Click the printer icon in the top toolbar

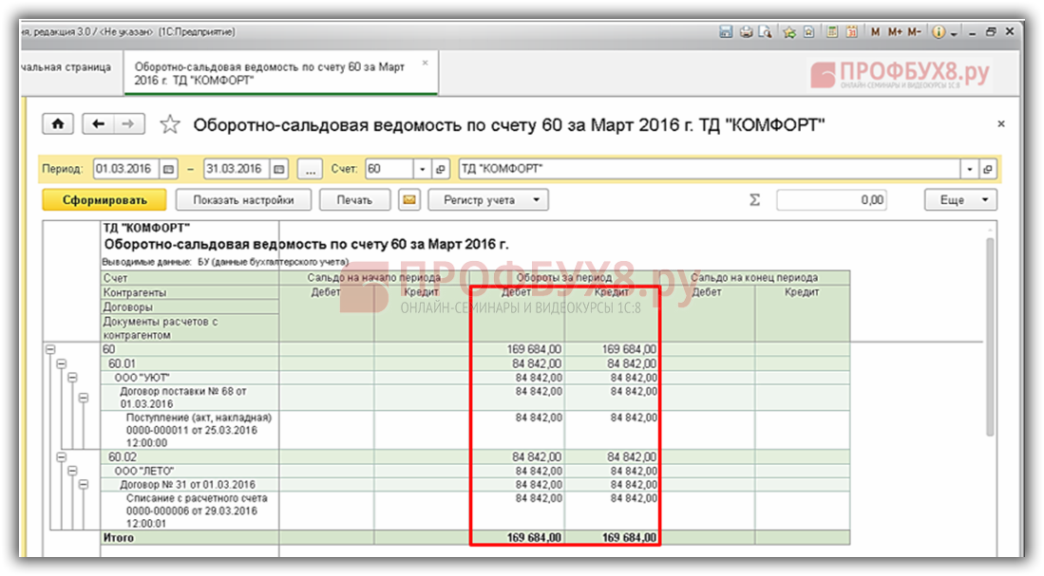click(x=745, y=31)
